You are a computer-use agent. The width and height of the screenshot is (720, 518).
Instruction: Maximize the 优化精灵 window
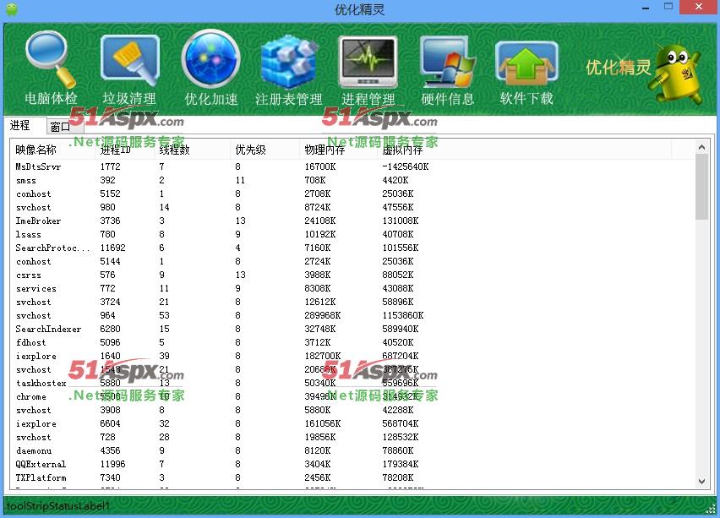[668, 7]
